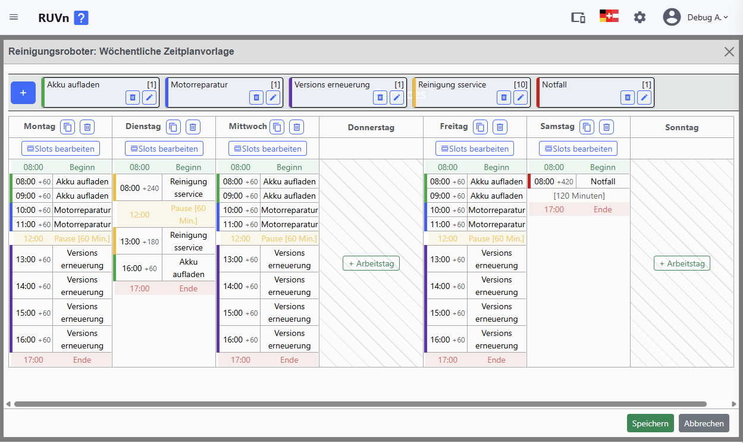Edit slots for Montag

click(x=61, y=149)
